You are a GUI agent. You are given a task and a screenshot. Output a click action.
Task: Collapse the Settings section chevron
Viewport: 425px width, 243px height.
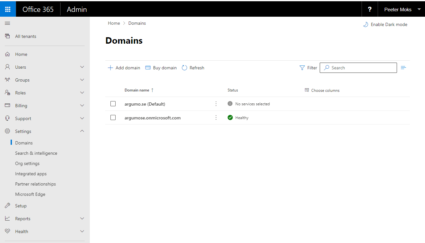tap(82, 131)
